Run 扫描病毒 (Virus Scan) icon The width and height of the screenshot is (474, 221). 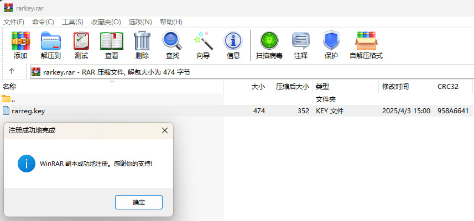(269, 41)
